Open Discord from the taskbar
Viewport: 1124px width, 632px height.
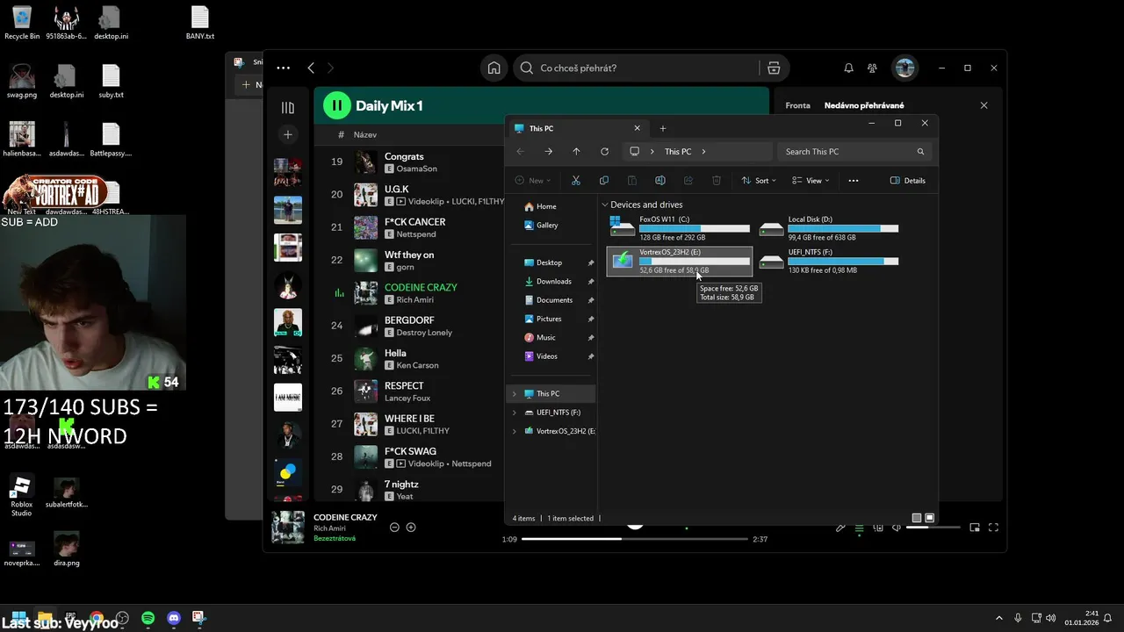pos(174,618)
